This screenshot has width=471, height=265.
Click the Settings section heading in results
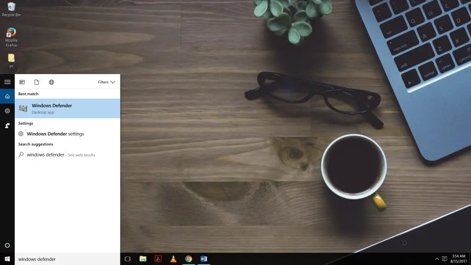tap(26, 123)
